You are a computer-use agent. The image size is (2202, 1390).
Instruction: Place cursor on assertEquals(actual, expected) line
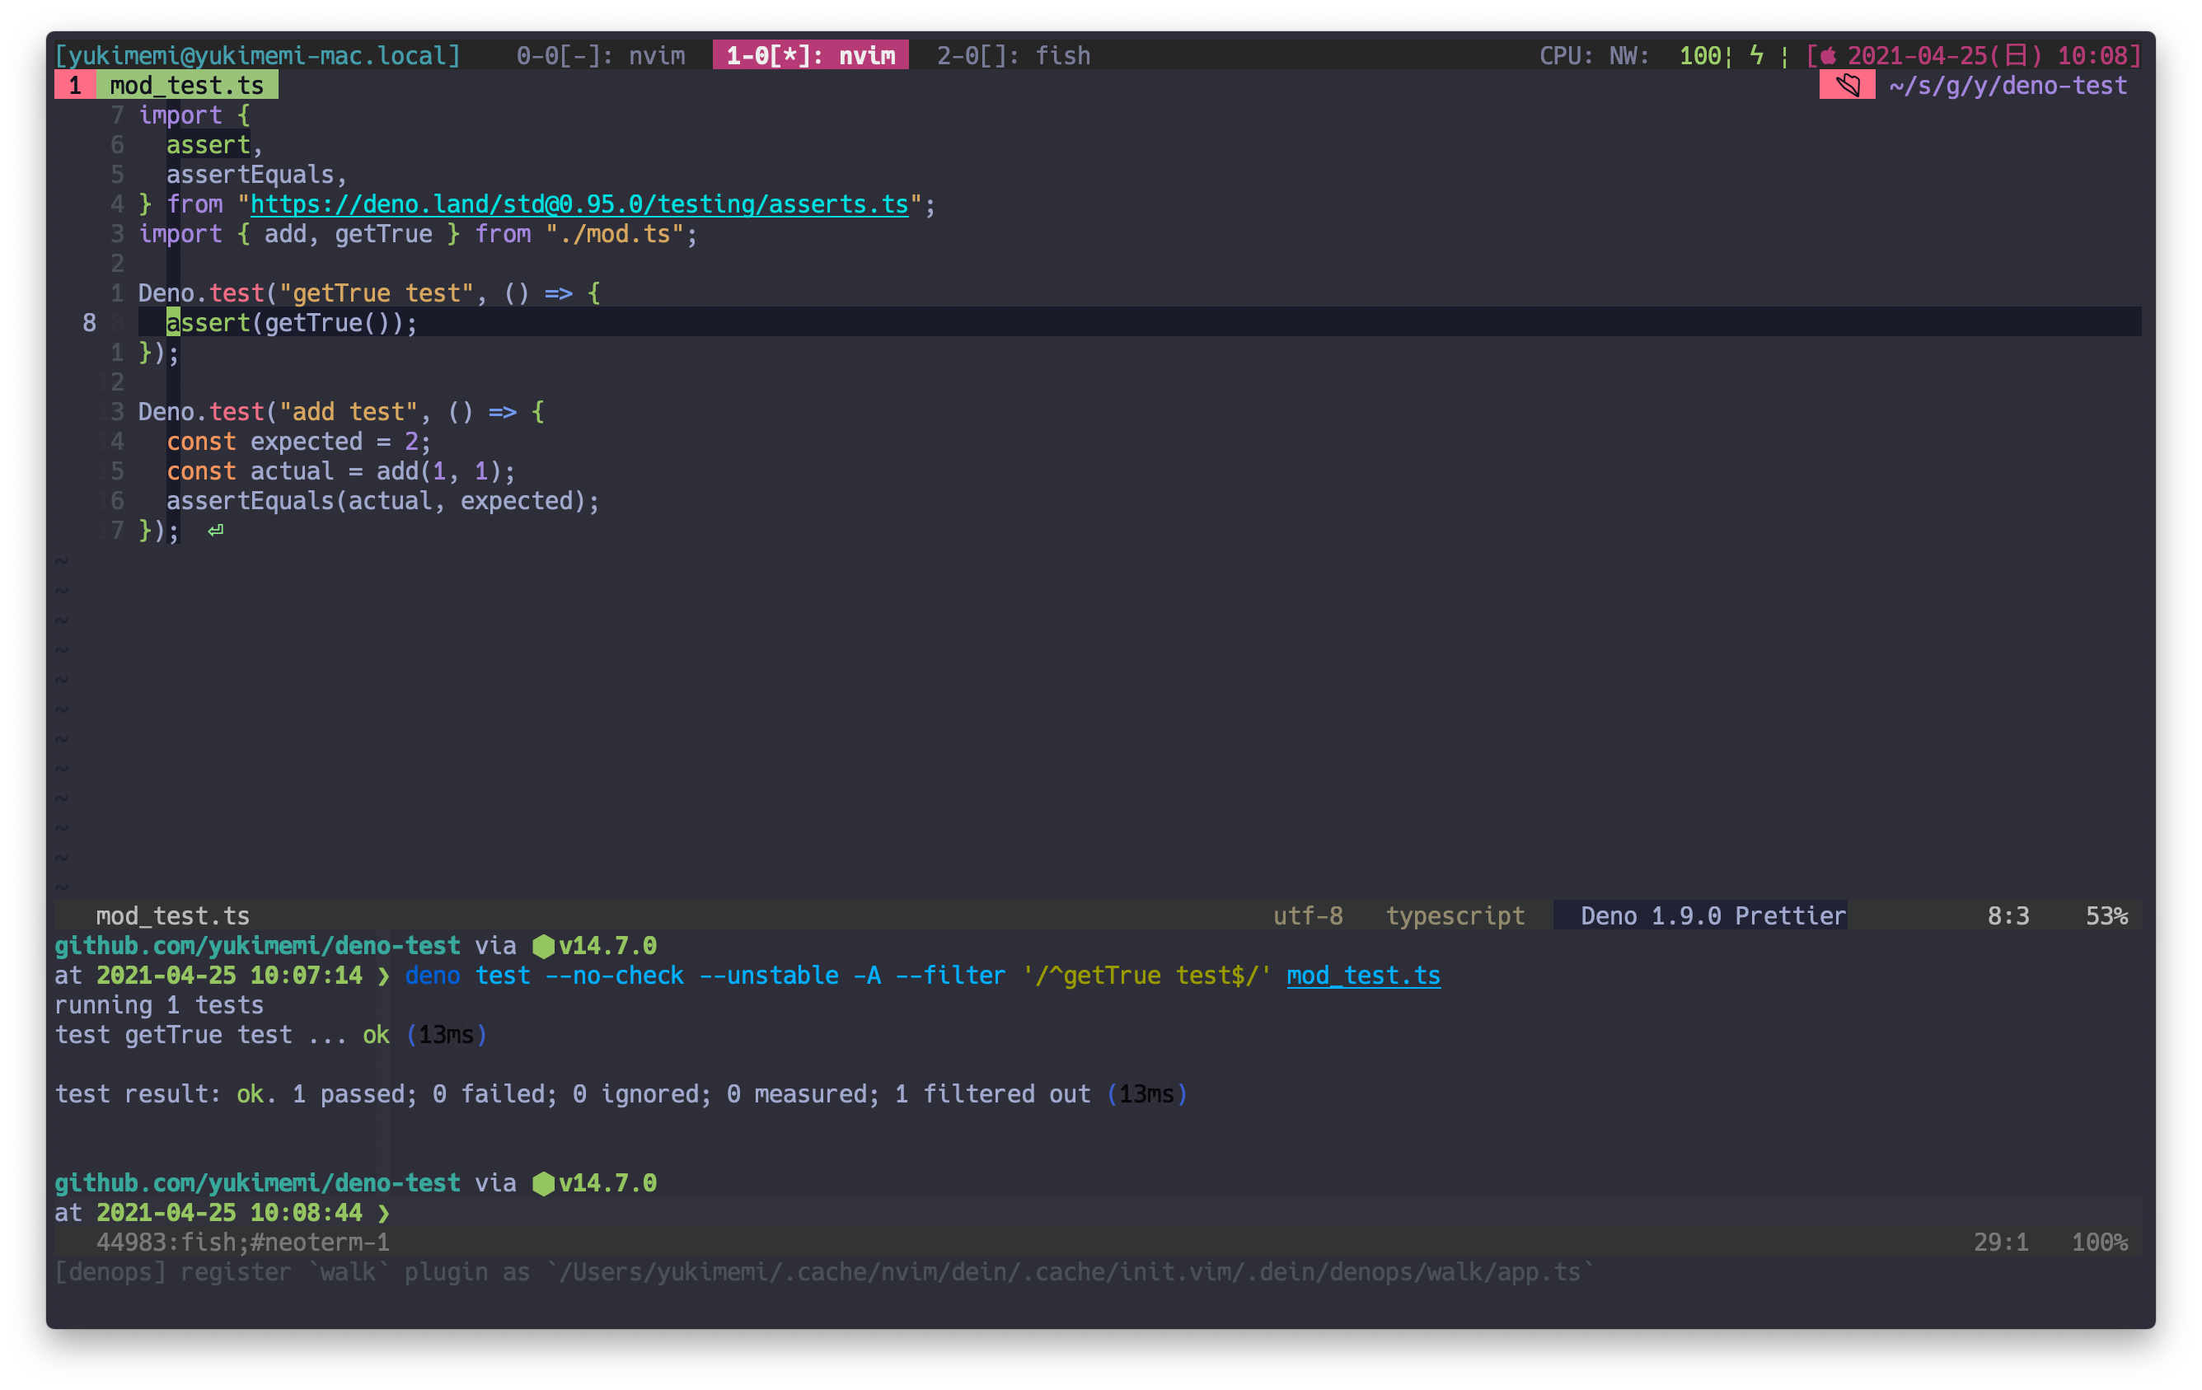(382, 501)
